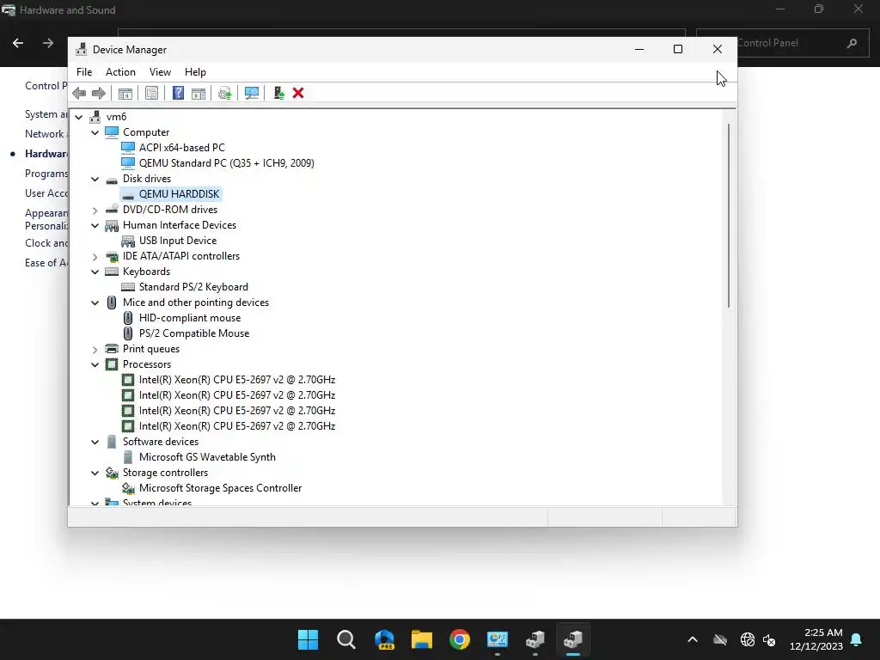Click the blue Help question mark icon
The height and width of the screenshot is (660, 880).
coord(178,93)
